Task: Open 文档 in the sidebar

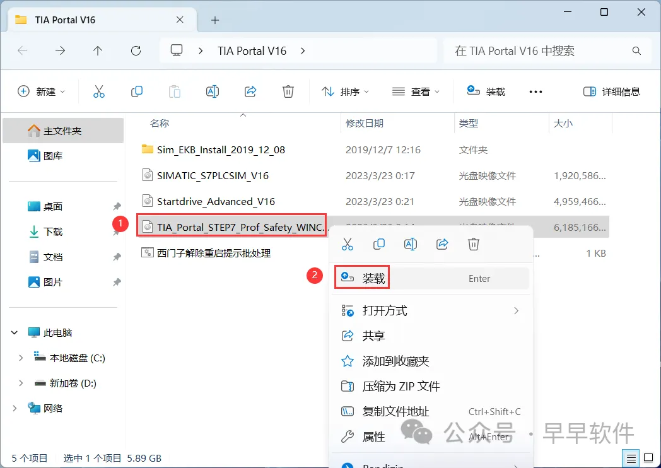Action: click(x=63, y=257)
